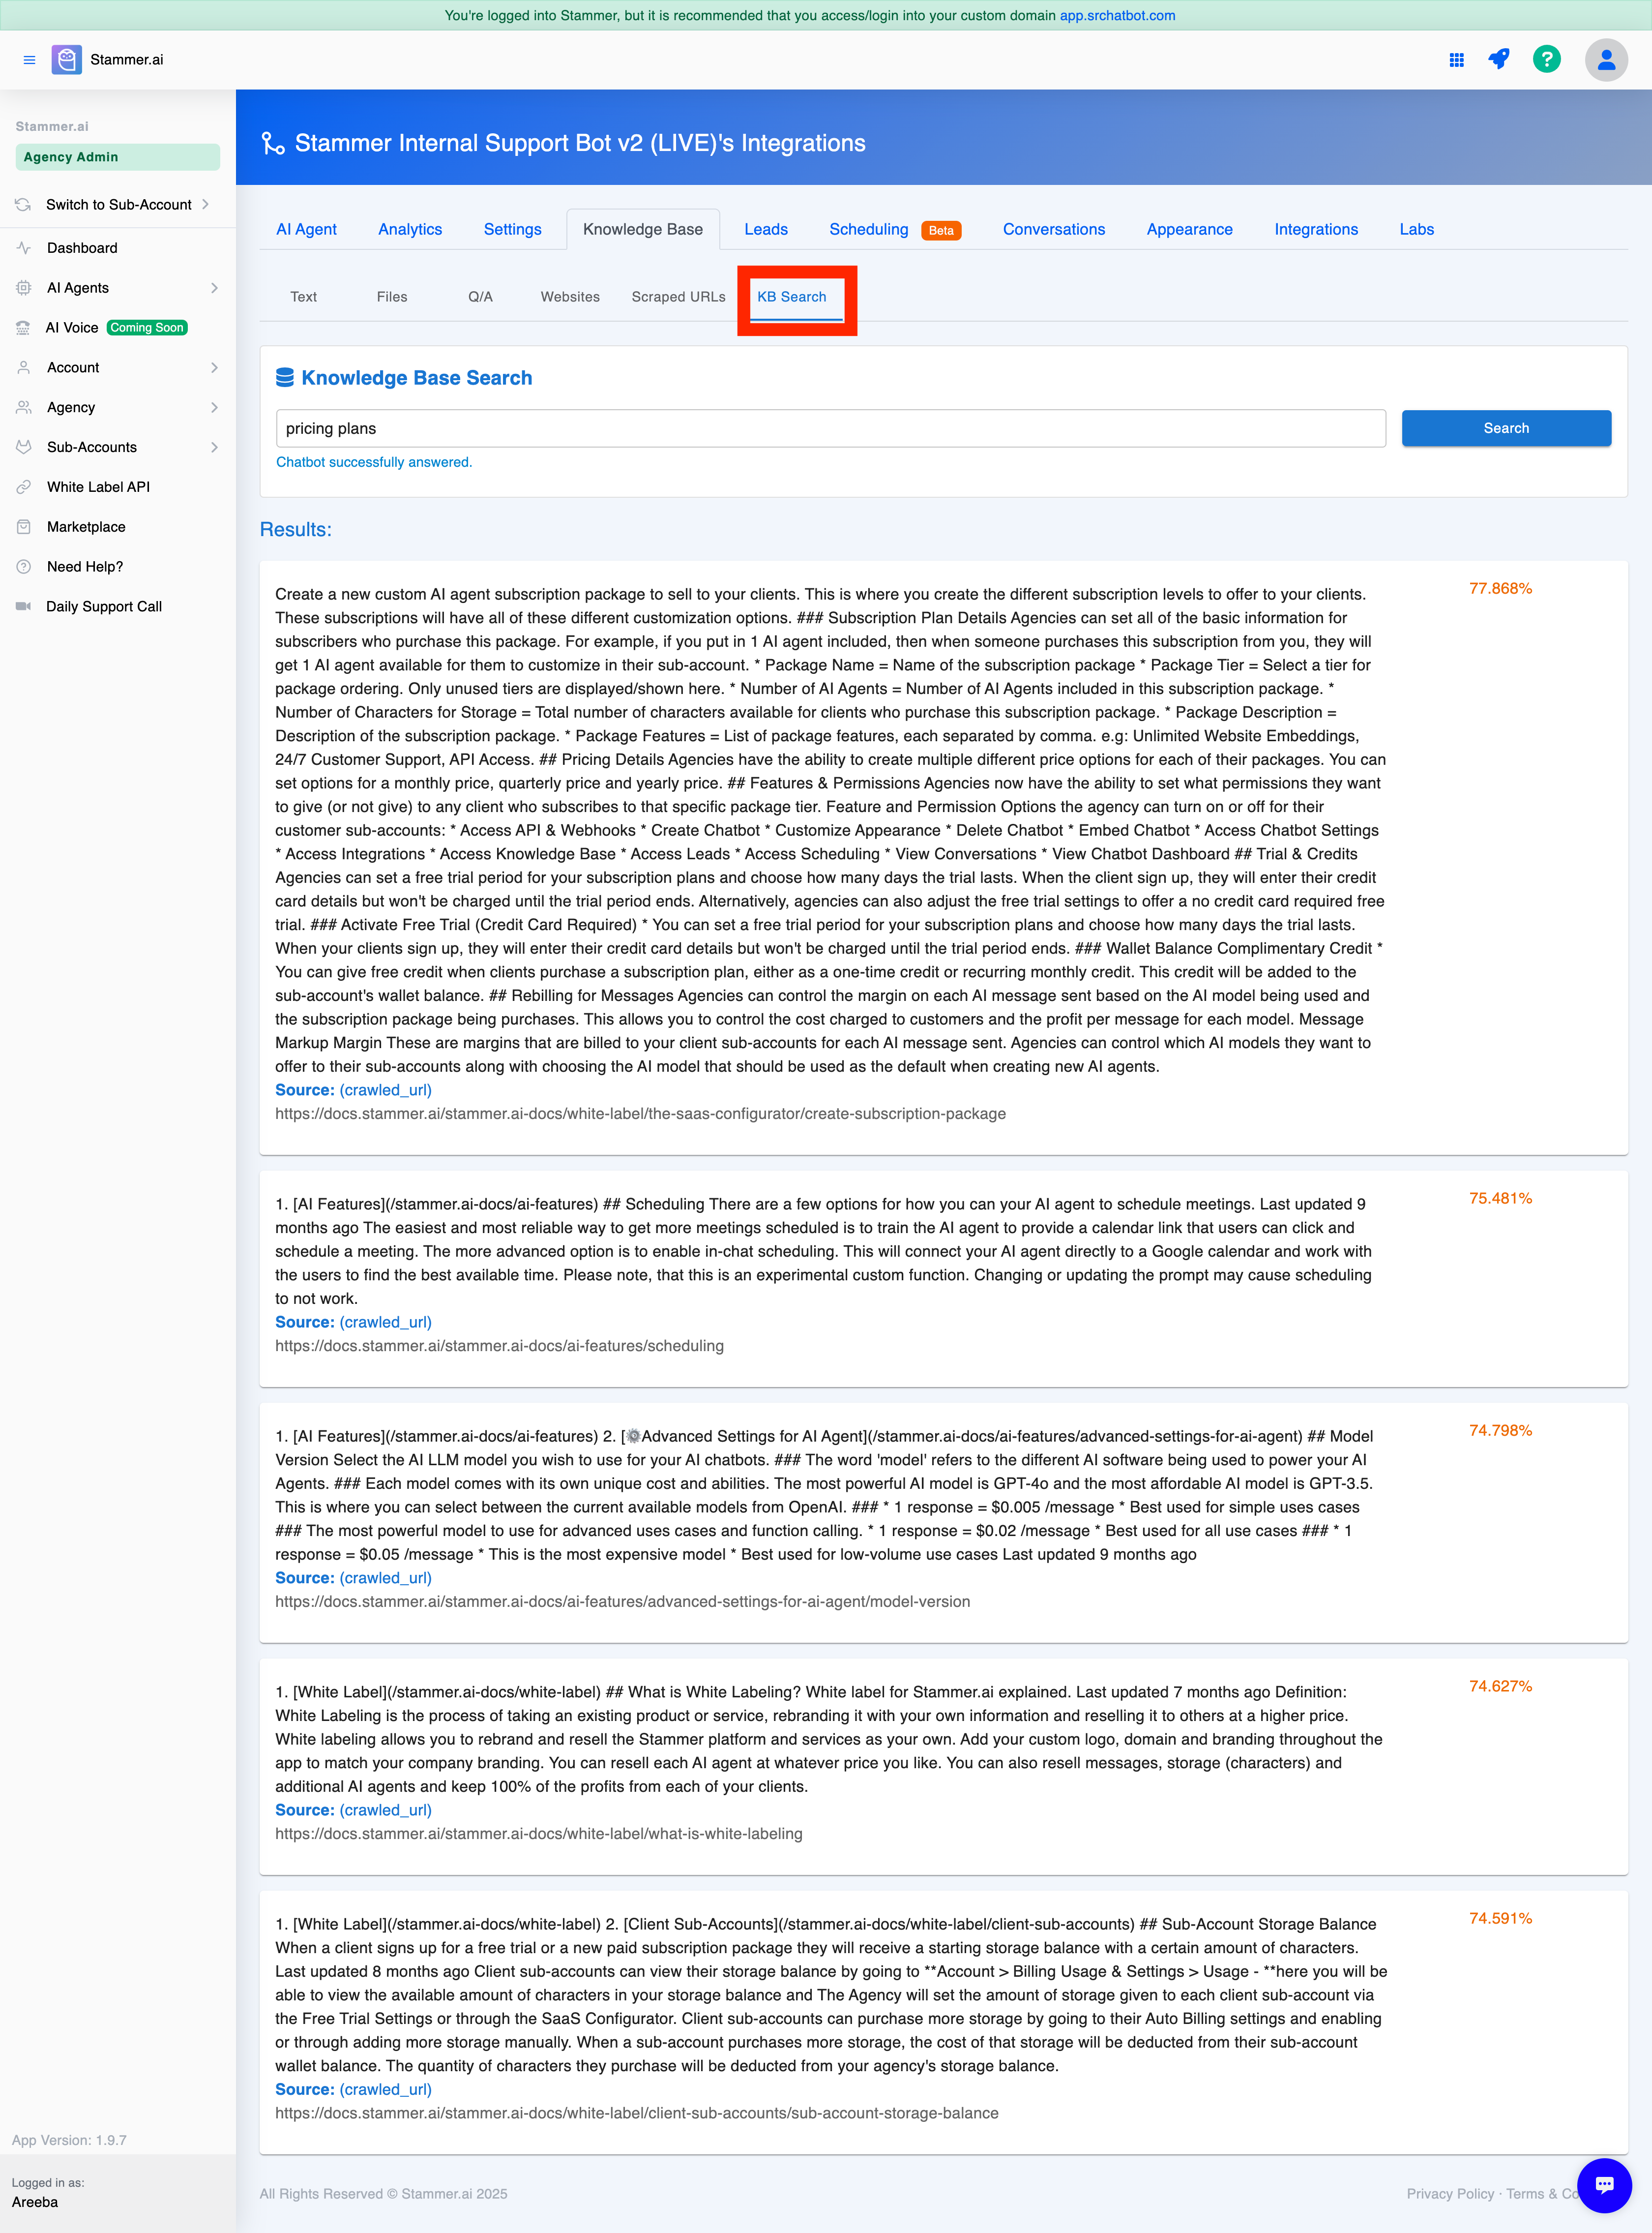The width and height of the screenshot is (1652, 2233).
Task: Click the AI Voice sidebar icon
Action: coord(24,328)
